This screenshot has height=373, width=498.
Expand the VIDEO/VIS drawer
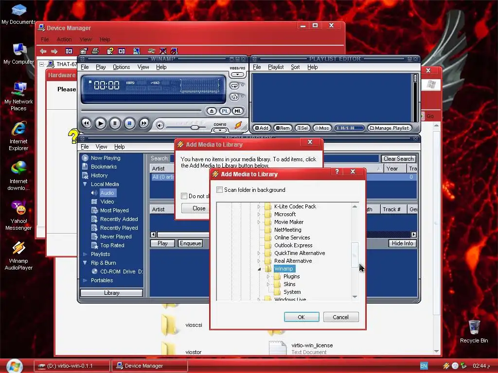coord(237,74)
